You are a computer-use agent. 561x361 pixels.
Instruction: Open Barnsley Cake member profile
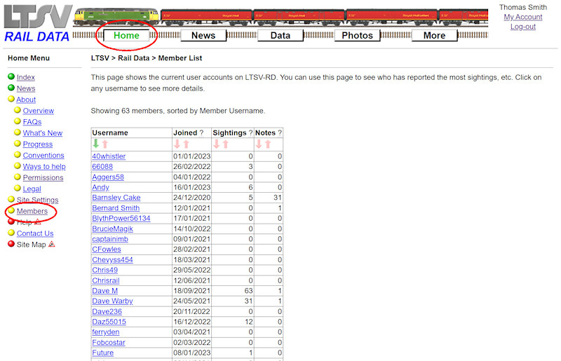pyautogui.click(x=116, y=198)
